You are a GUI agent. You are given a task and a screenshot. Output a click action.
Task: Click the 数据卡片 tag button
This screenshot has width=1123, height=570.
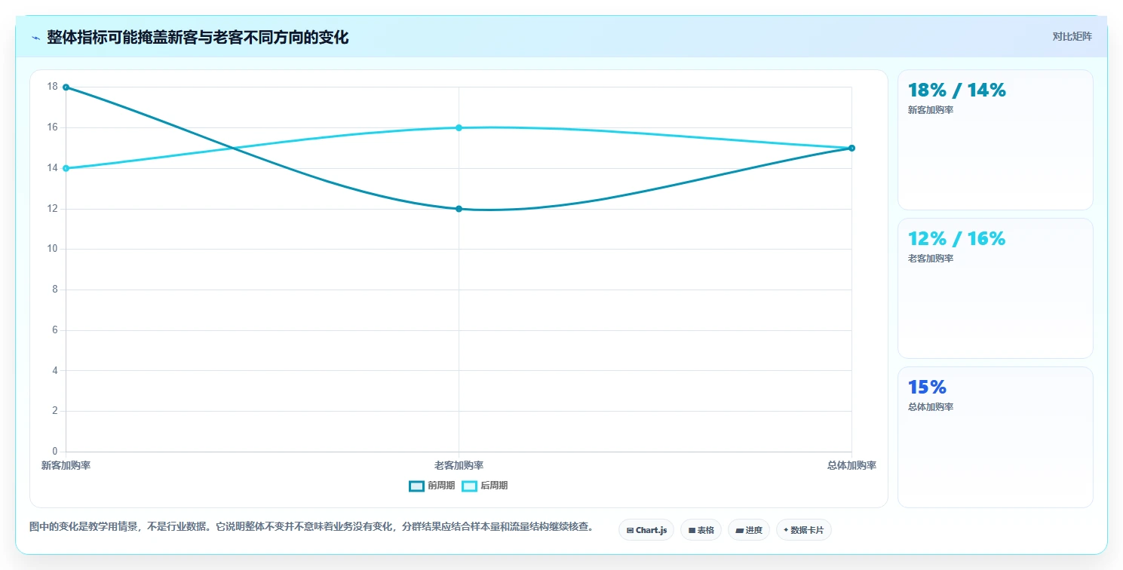coord(804,530)
